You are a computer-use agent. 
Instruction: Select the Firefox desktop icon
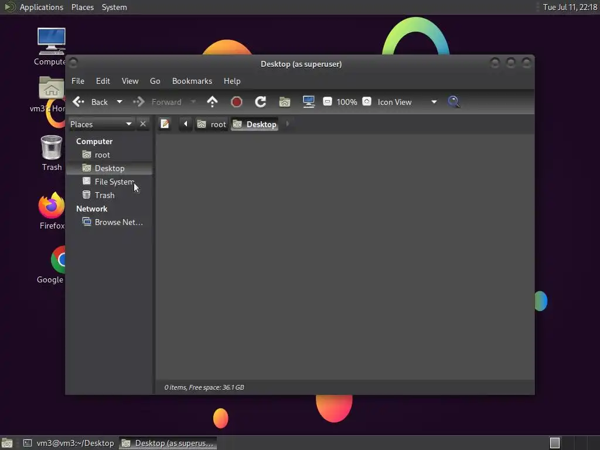point(52,211)
